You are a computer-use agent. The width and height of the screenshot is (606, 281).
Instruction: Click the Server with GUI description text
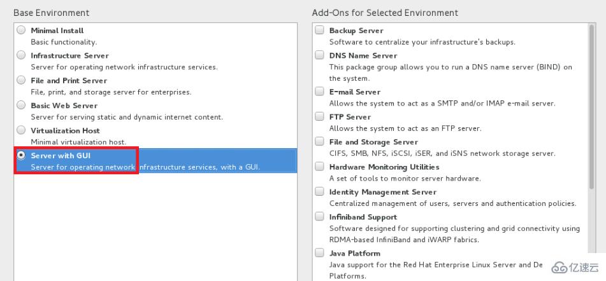(145, 167)
